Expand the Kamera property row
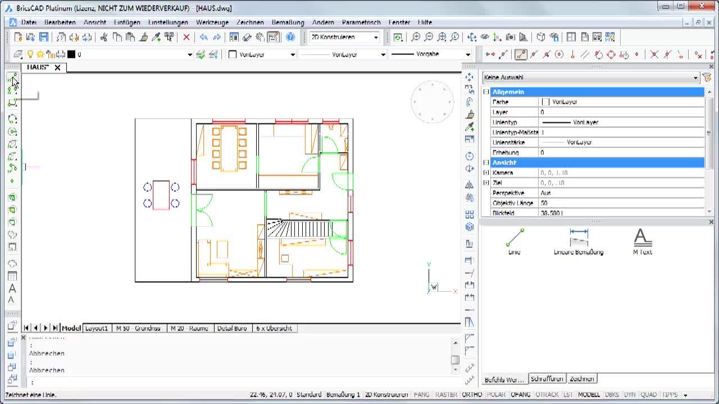Image resolution: width=719 pixels, height=404 pixels. (x=486, y=173)
